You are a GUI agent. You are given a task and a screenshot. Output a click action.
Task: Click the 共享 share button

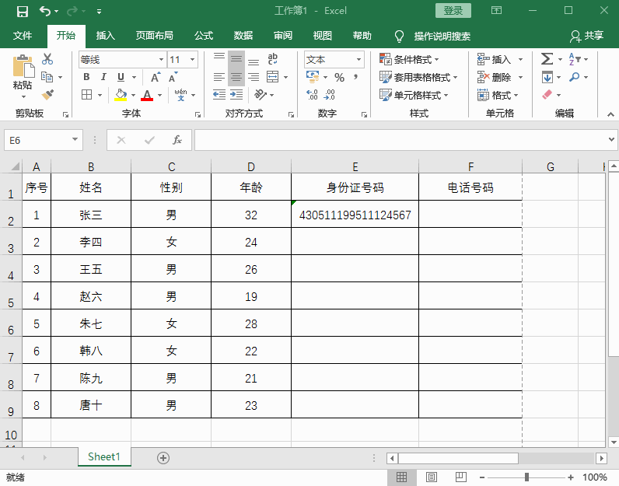coord(587,36)
